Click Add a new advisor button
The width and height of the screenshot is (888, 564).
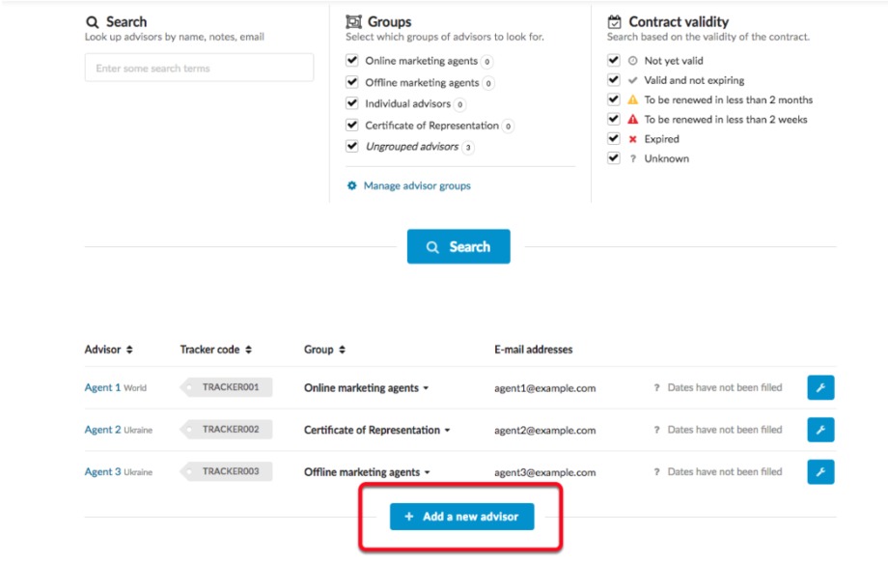(461, 517)
